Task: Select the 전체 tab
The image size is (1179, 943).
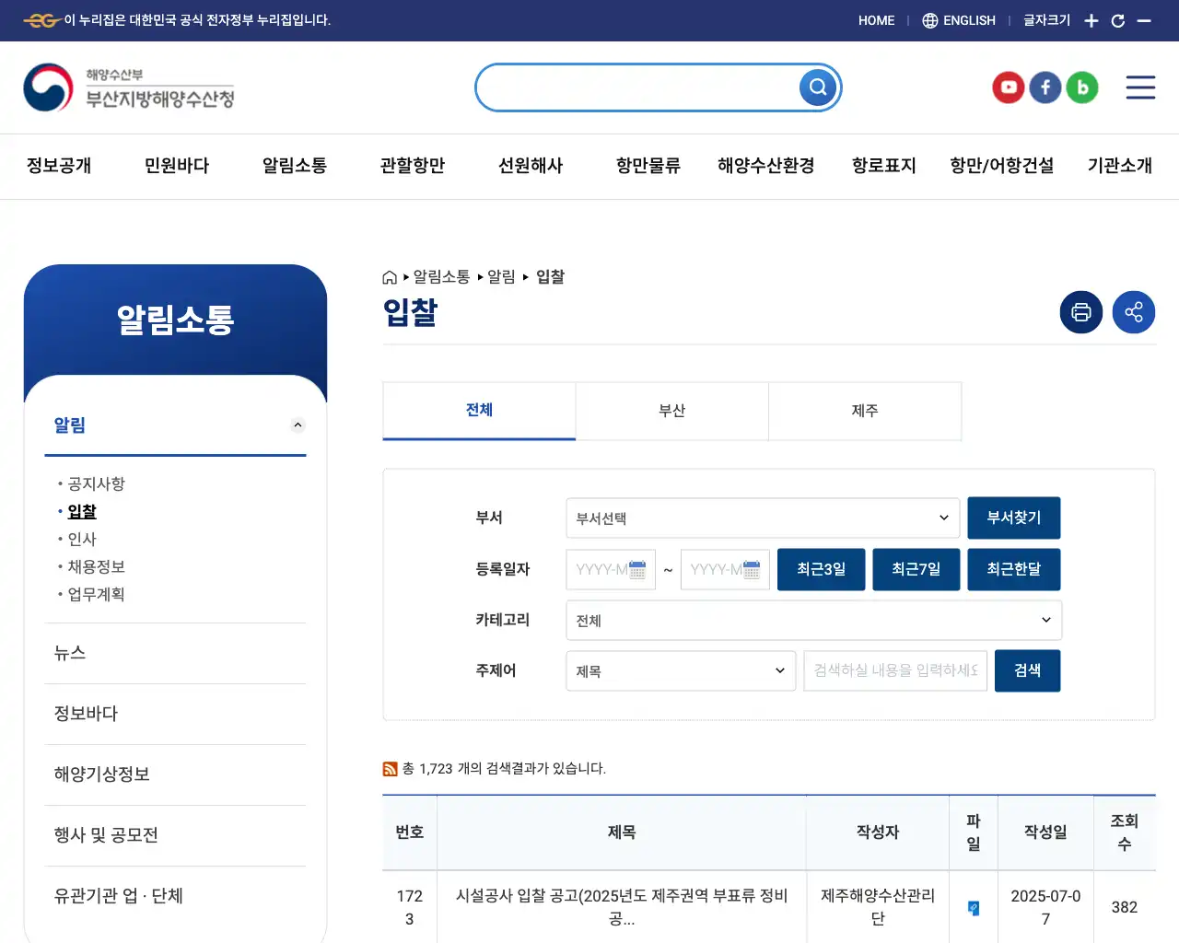Action: pos(479,410)
